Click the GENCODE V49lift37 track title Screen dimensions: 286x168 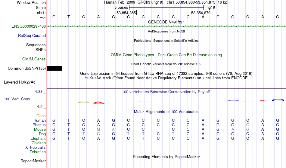(x=166, y=22)
